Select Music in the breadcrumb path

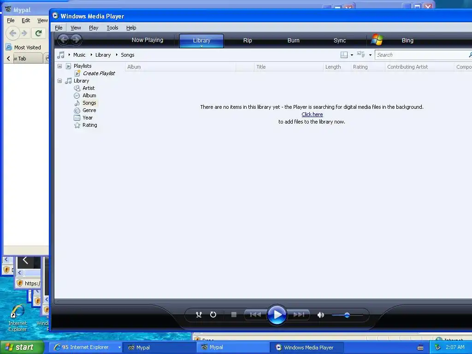pos(79,55)
